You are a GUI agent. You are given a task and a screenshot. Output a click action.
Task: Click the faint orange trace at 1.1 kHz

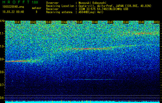click(x=144, y=33)
